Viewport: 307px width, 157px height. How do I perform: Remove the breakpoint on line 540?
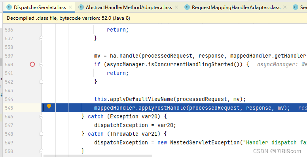[x=32, y=64]
